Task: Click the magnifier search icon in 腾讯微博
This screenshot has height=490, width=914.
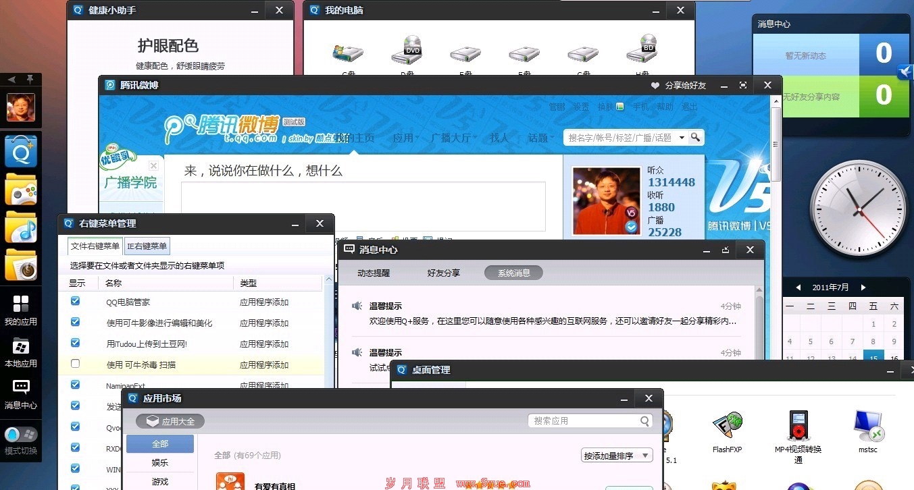Action: pyautogui.click(x=696, y=138)
